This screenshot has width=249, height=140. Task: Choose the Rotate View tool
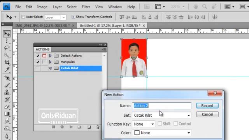coord(214,7)
